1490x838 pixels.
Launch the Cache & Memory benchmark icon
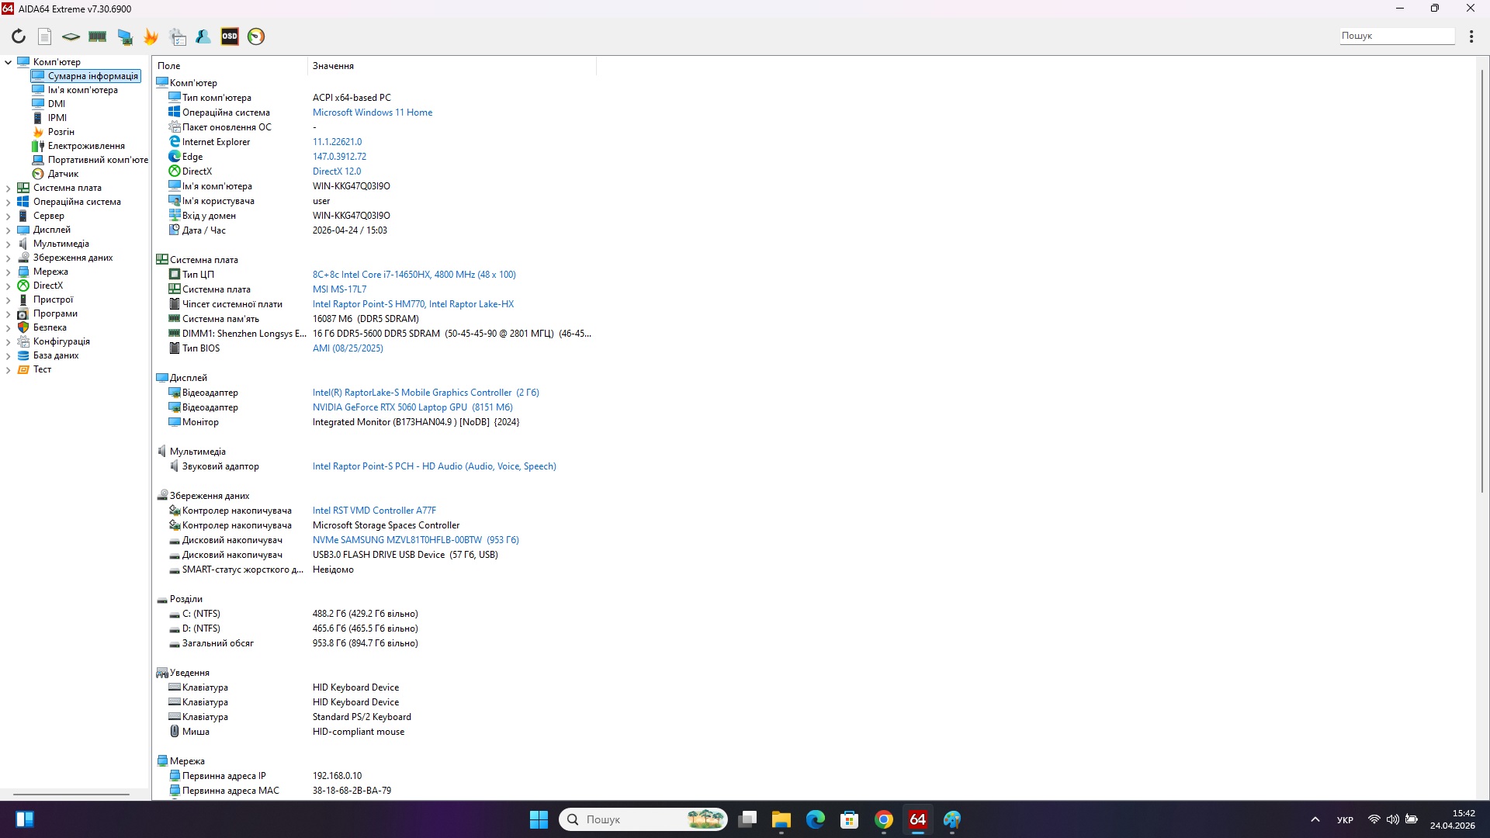(97, 36)
